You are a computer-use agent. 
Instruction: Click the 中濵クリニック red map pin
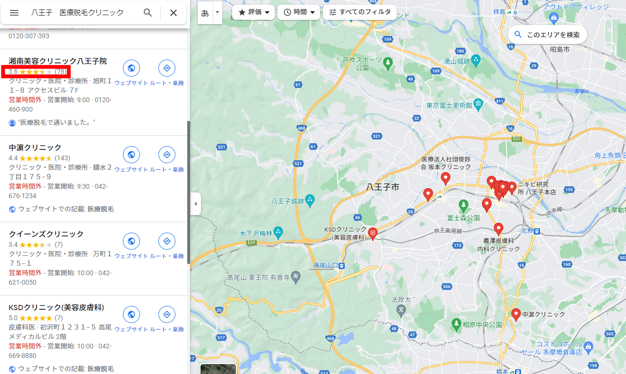click(516, 314)
